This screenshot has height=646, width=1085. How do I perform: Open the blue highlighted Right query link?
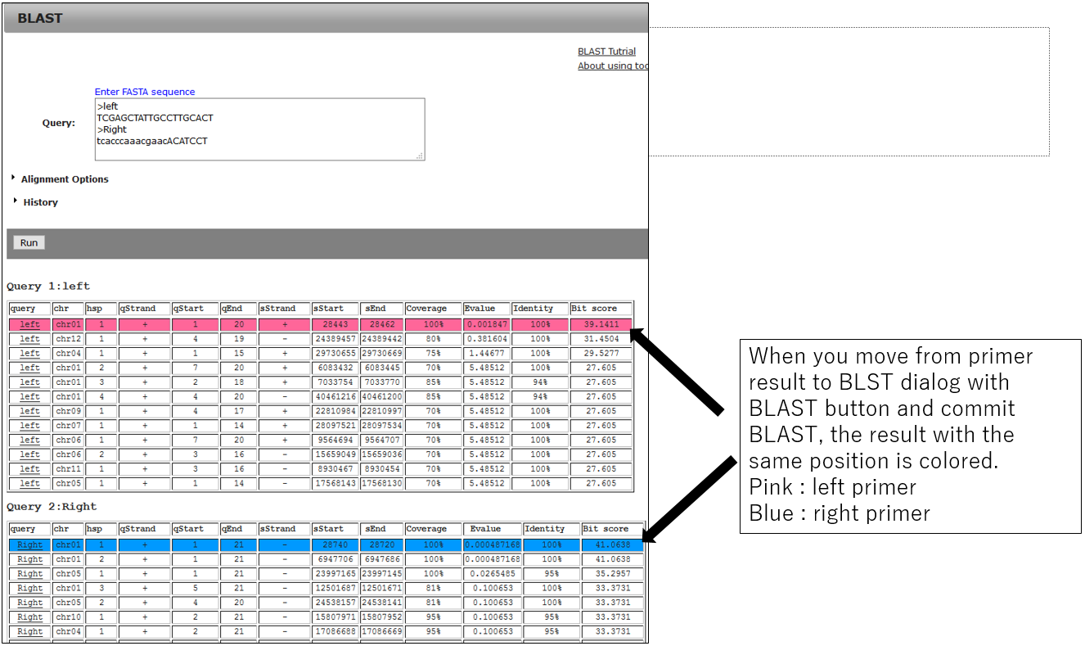pos(29,545)
